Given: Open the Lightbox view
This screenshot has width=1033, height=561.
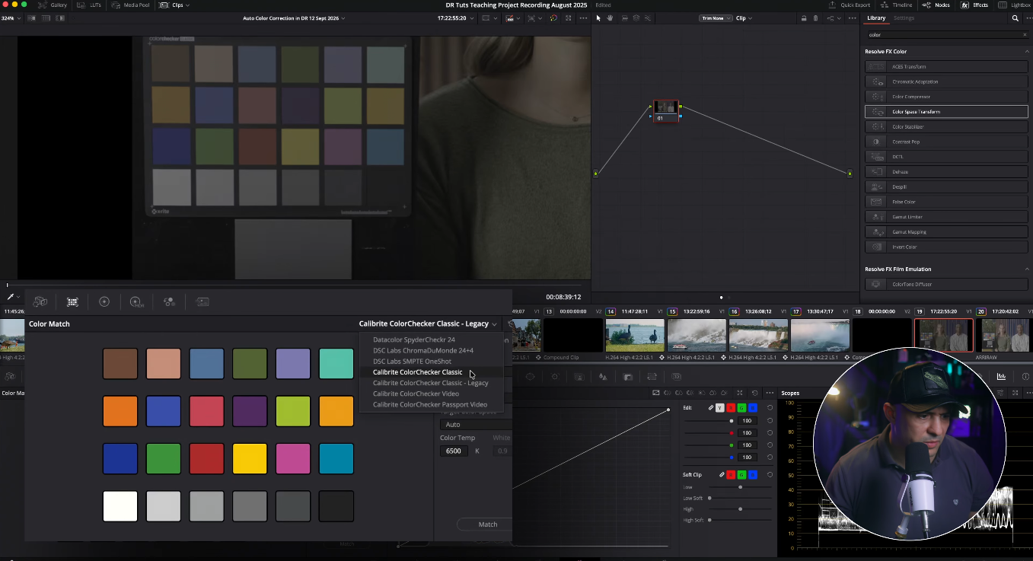Looking at the screenshot, I should pos(1014,5).
